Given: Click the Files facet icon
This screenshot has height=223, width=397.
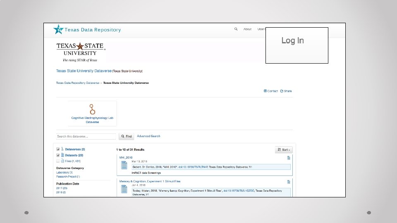Looking at the screenshot, I should [x=62, y=161].
